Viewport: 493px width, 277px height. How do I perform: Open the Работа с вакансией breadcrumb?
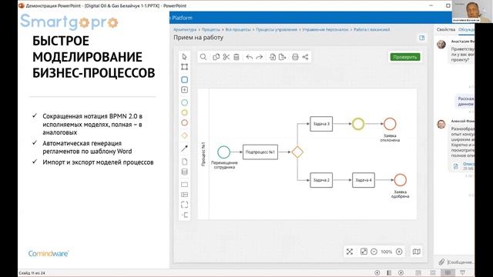click(371, 29)
